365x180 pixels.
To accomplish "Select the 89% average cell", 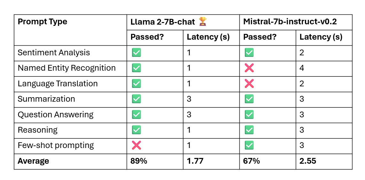I will 155,161.
